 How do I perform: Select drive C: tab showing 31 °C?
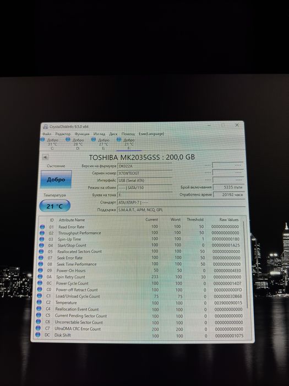(x=50, y=144)
